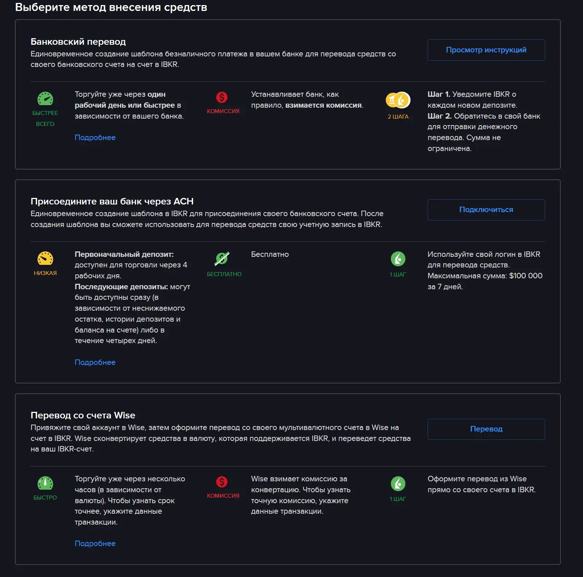Select the Присоедините ваш банк через ACH heading
The image size is (583, 577).
pos(112,202)
